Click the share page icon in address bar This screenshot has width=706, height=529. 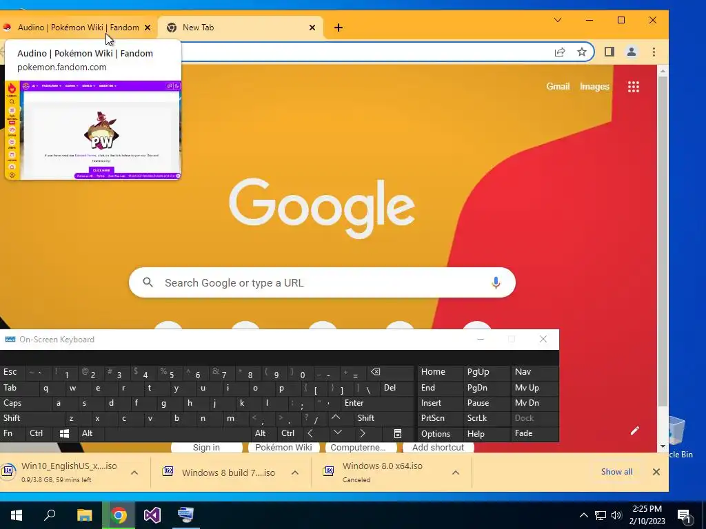560,52
